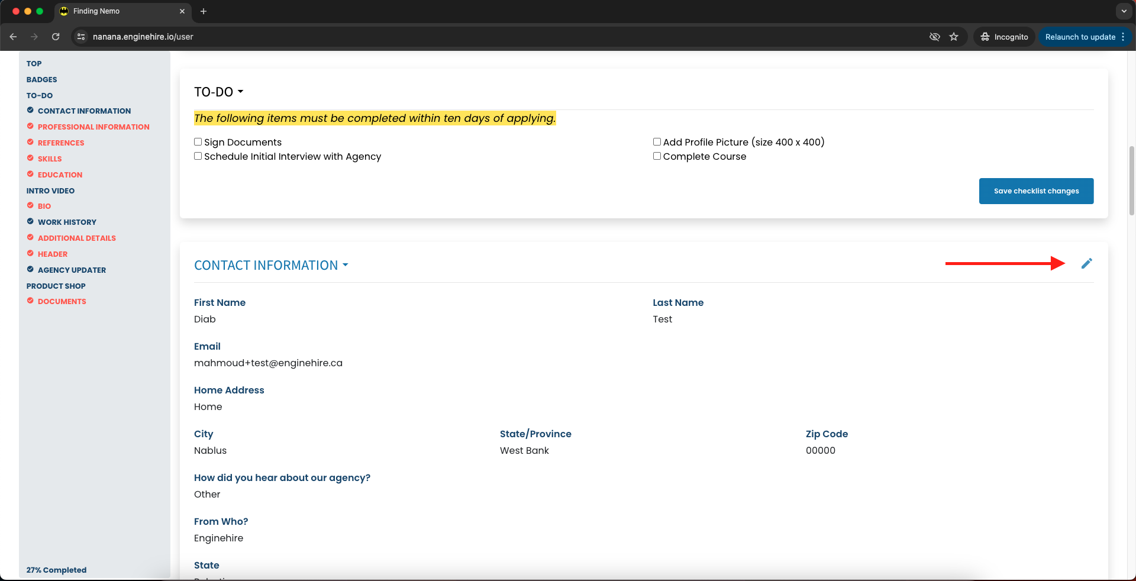Click the email mahmoud+test@enginehire.ca
Viewport: 1136px width, 581px height.
coord(268,363)
